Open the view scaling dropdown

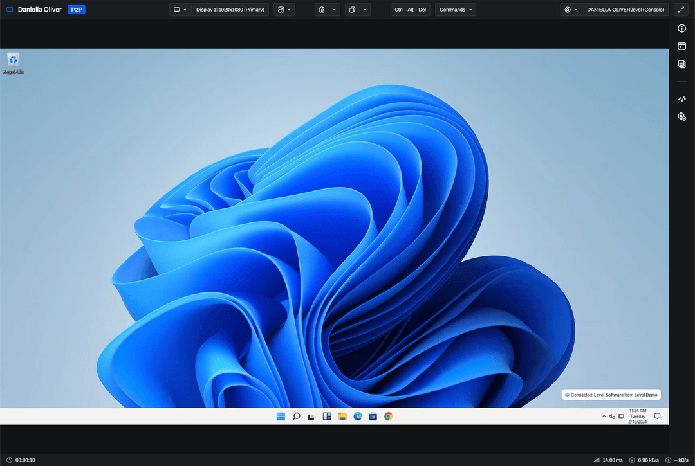click(x=284, y=9)
